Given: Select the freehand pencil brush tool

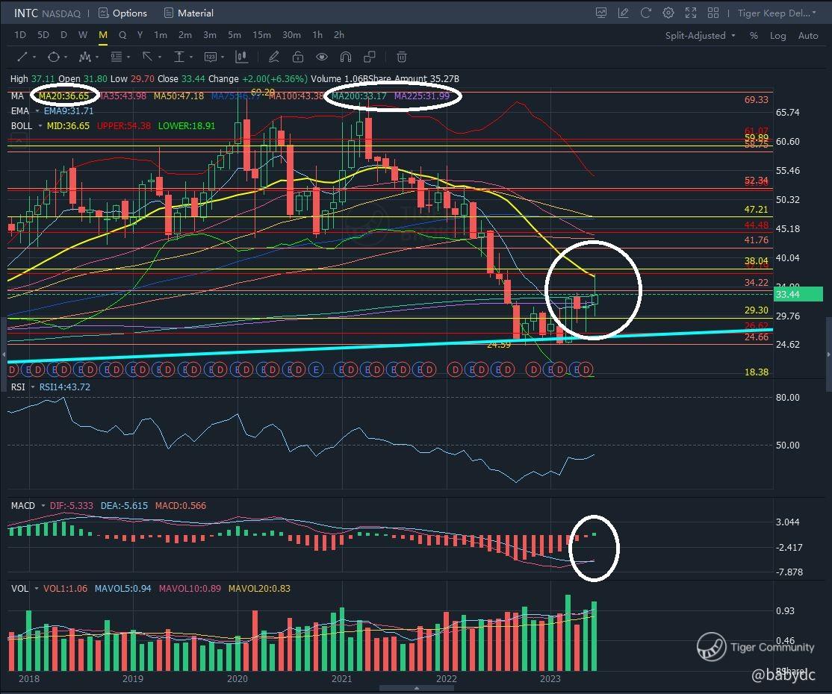Looking at the screenshot, I should tap(274, 57).
